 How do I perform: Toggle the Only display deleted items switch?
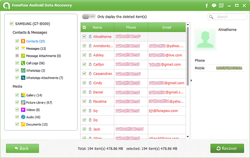coord(89,17)
